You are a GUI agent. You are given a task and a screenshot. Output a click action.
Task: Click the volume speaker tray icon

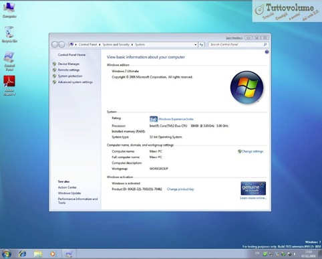tap(295, 254)
